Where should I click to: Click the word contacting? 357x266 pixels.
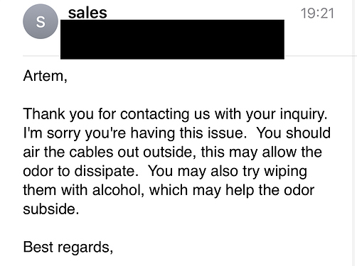pyautogui.click(x=154, y=114)
